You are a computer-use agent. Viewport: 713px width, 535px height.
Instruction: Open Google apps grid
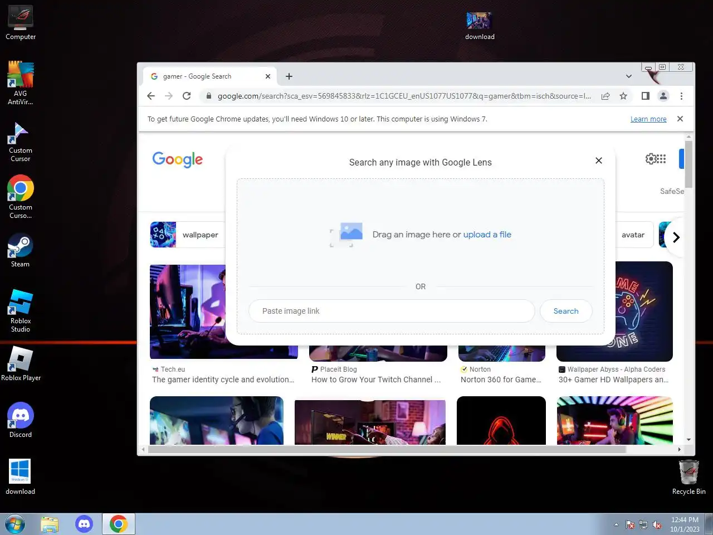tap(662, 159)
